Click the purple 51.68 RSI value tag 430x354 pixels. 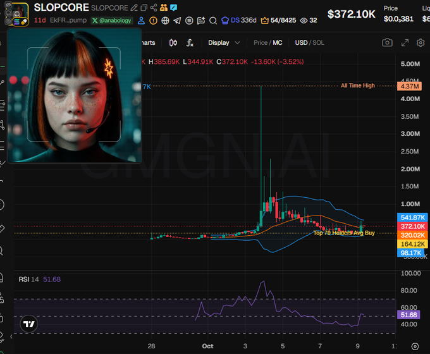coord(408,315)
